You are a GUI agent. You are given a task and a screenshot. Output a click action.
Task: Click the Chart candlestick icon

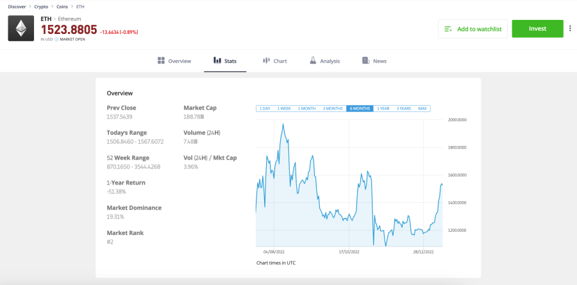coord(267,61)
